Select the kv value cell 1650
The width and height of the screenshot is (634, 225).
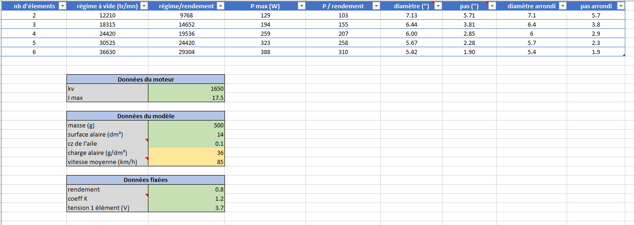pyautogui.click(x=186, y=88)
